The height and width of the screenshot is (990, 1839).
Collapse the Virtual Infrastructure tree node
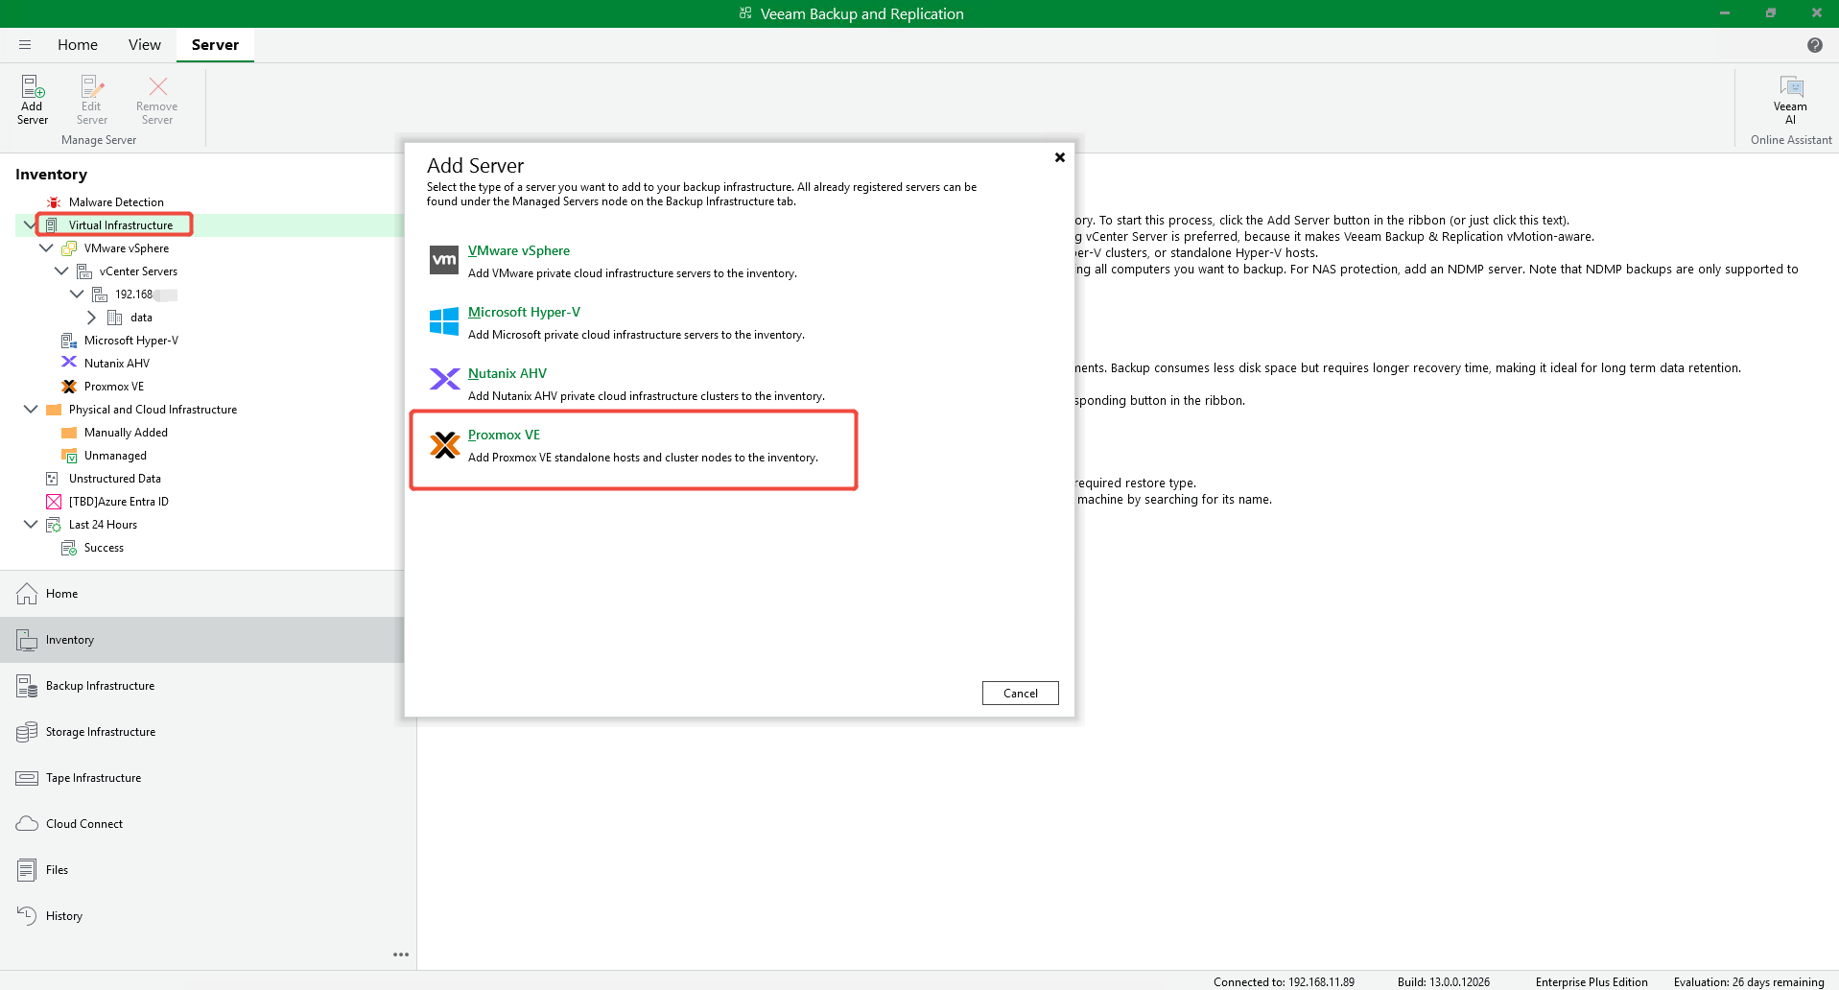pos(31,224)
